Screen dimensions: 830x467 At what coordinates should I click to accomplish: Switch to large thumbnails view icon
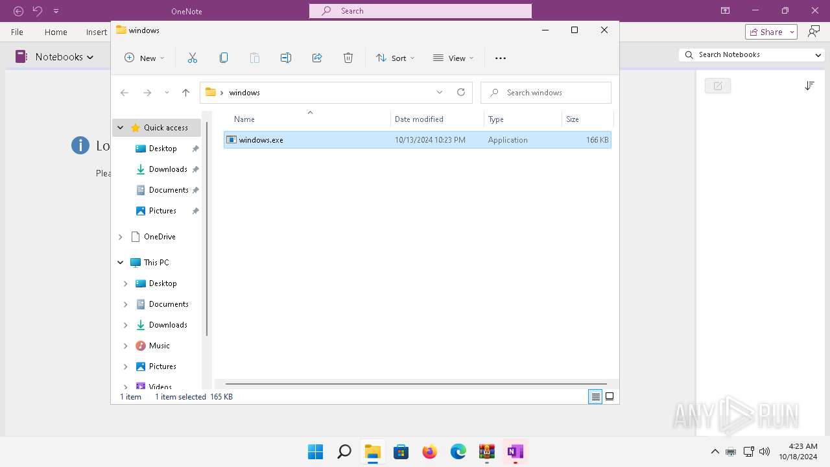pos(610,397)
